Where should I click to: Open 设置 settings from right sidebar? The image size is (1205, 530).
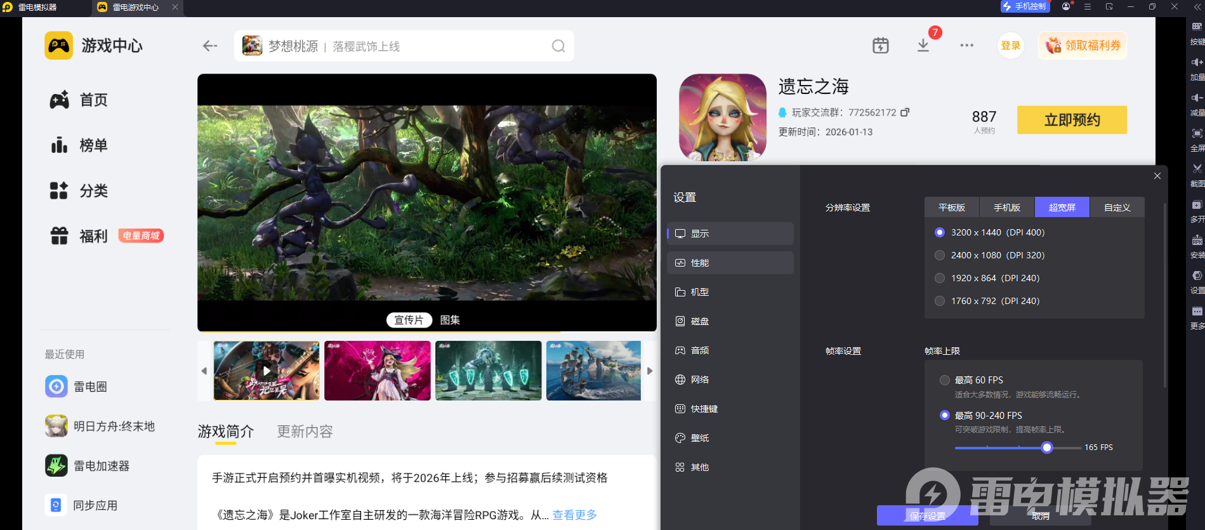[1197, 282]
